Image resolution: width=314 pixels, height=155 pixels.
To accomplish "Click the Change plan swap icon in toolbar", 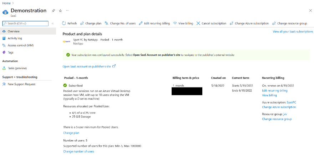I will pyautogui.click(x=82, y=23).
